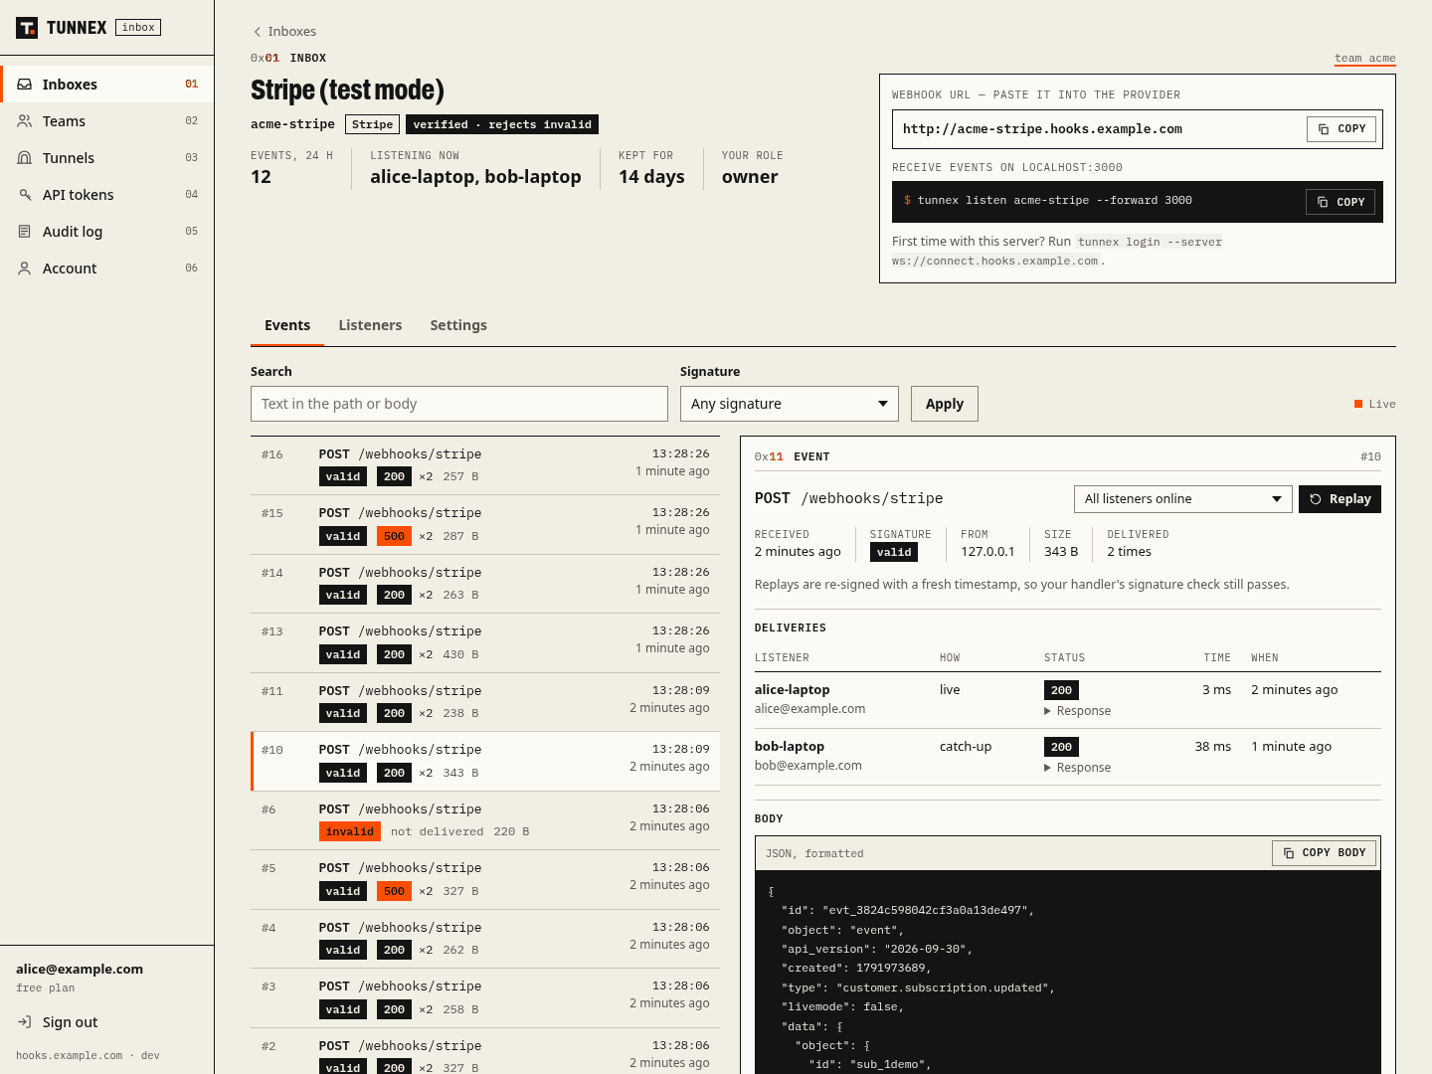Click the Tunnex logo icon
This screenshot has width=1432, height=1074.
[x=27, y=28]
